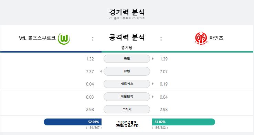Click the right arrow beside 득점 pill
Viewport: 254px width, 135px height.
coord(153,59)
